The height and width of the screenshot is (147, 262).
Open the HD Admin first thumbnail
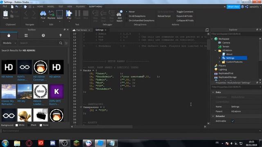(x=9, y=67)
